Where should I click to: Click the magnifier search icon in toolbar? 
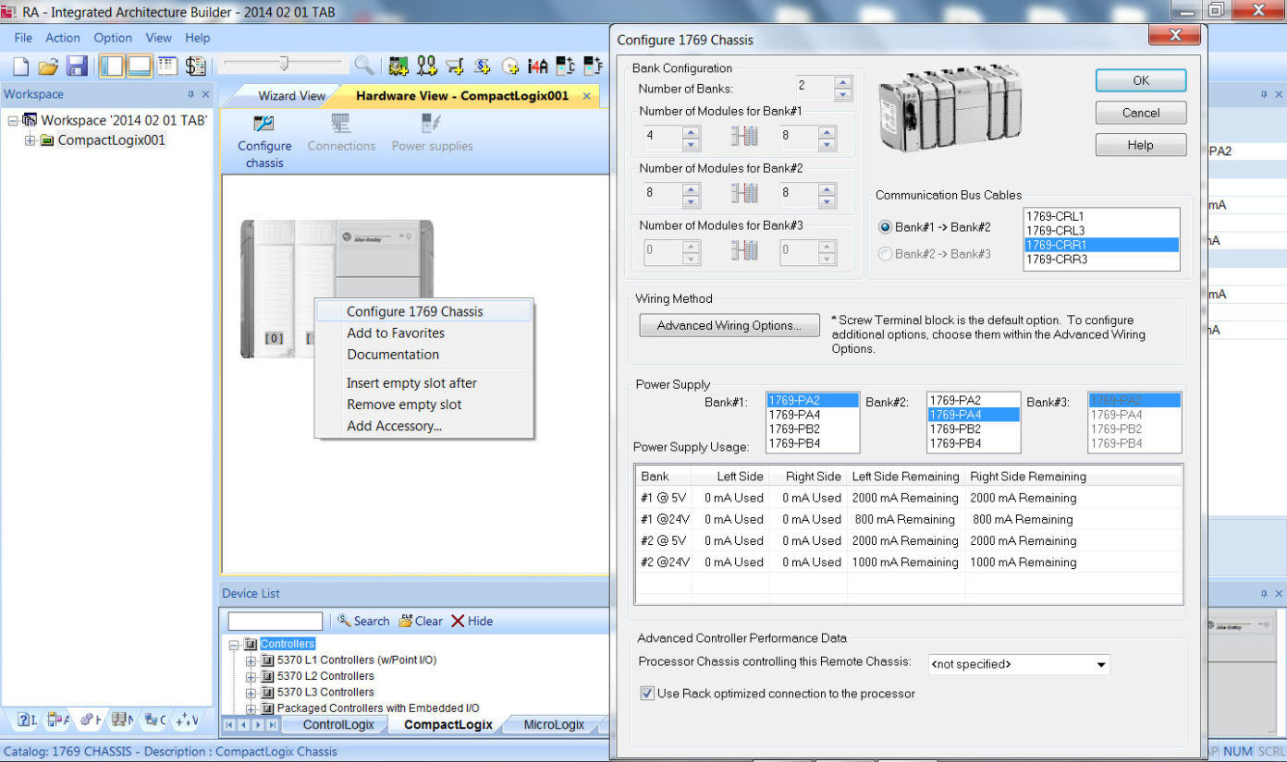(x=362, y=65)
